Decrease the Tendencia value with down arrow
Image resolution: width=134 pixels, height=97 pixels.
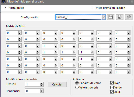pyautogui.click(x=42, y=92)
